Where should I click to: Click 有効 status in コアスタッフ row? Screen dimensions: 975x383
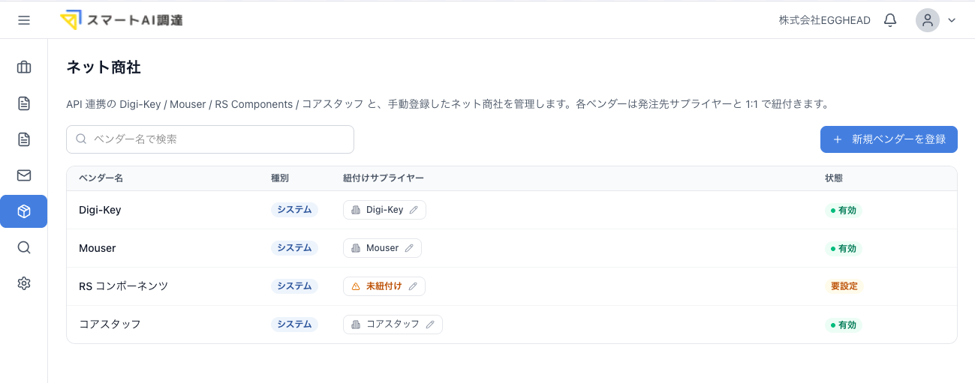844,325
